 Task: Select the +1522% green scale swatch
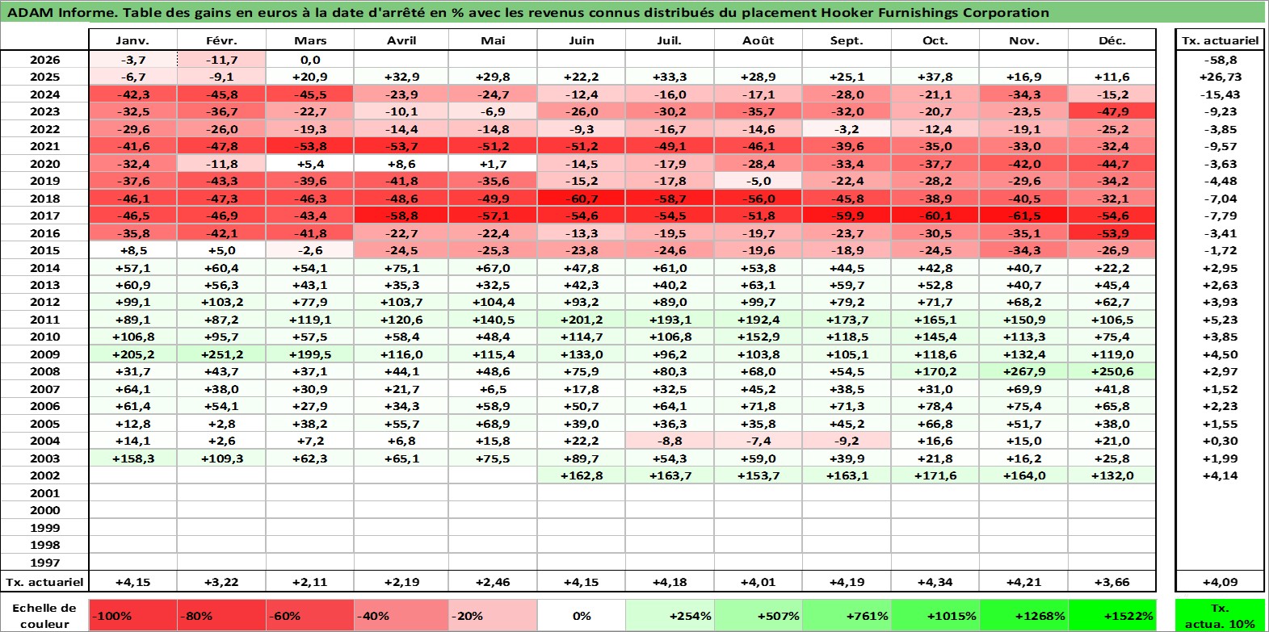coord(1111,615)
